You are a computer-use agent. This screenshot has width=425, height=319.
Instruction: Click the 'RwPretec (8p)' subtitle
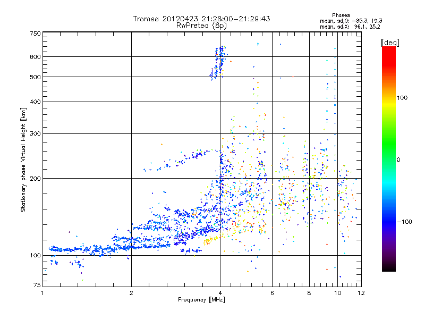pos(201,26)
